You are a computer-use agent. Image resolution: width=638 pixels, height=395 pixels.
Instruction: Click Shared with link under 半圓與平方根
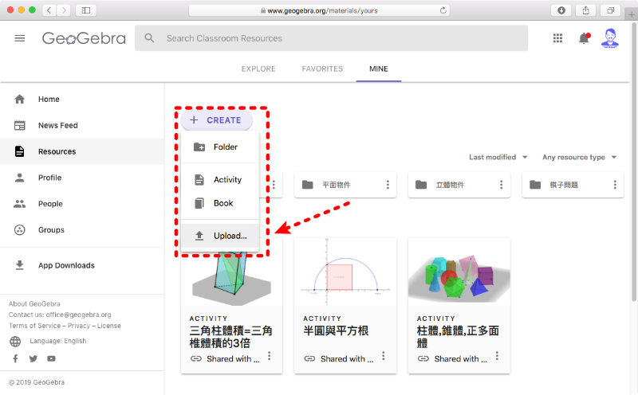coord(339,359)
